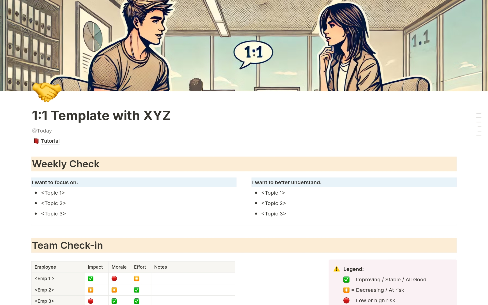The height and width of the screenshot is (305, 488).
Task: Click the @Today date mention
Action: coord(42,130)
